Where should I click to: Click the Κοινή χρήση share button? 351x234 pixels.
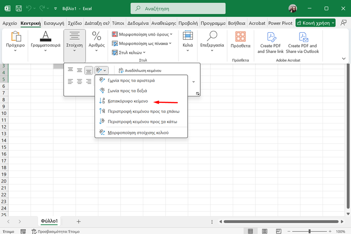point(315,23)
